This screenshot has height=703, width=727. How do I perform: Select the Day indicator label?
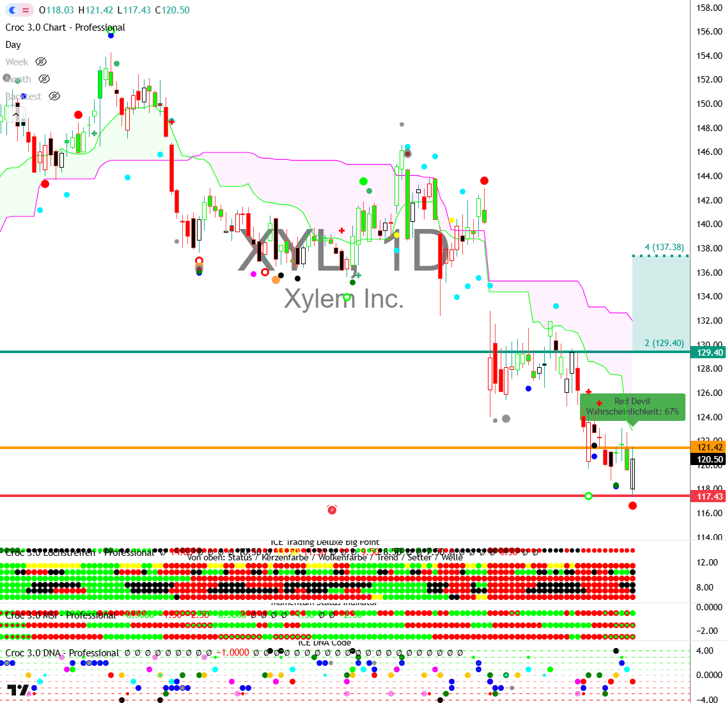point(13,45)
